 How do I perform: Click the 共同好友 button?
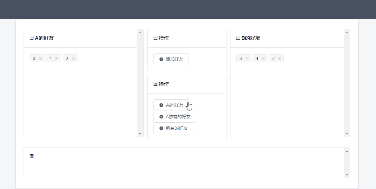coord(171,105)
